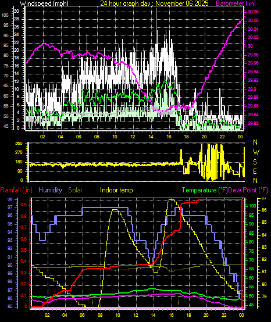Image resolution: width=271 pixels, height=322 pixels.
Task: Click the 08 hour marker on bottom graph
Action: [x=100, y=315]
